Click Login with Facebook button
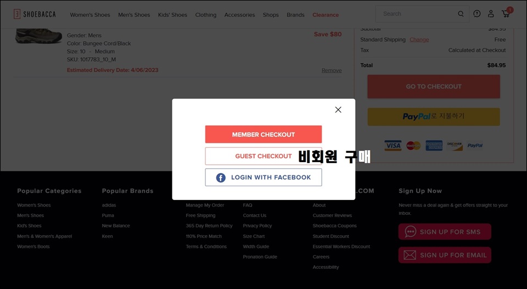Screen dimensions: 527x289 point(263,177)
